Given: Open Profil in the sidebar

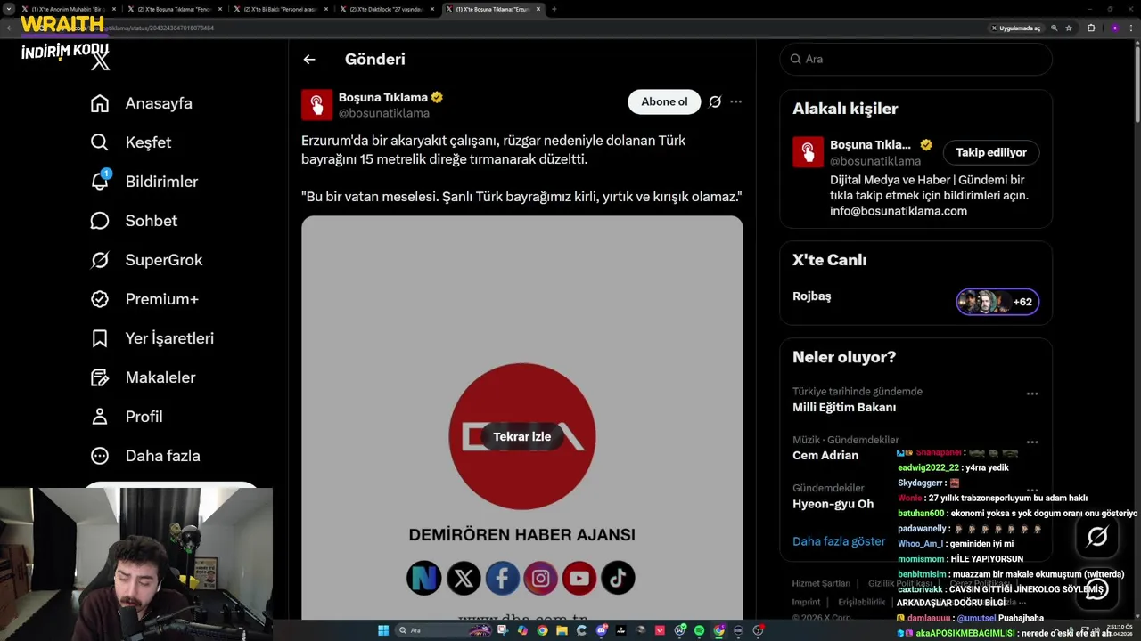Looking at the screenshot, I should point(127,417).
